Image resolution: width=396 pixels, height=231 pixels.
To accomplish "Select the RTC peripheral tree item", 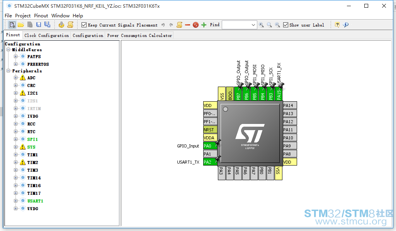I will coord(31,132).
